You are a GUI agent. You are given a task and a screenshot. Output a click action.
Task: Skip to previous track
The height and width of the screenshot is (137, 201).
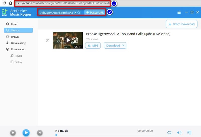pos(13,132)
